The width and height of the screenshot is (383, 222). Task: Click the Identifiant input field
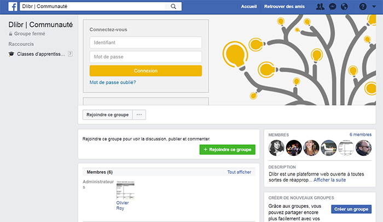[146, 43]
